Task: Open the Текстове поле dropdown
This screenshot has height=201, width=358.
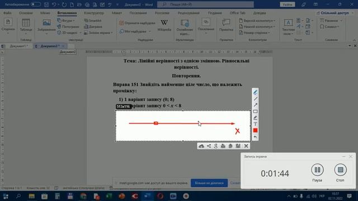Action: 288,27
